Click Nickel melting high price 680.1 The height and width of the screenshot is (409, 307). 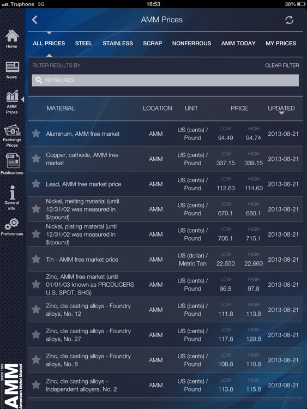[253, 213]
